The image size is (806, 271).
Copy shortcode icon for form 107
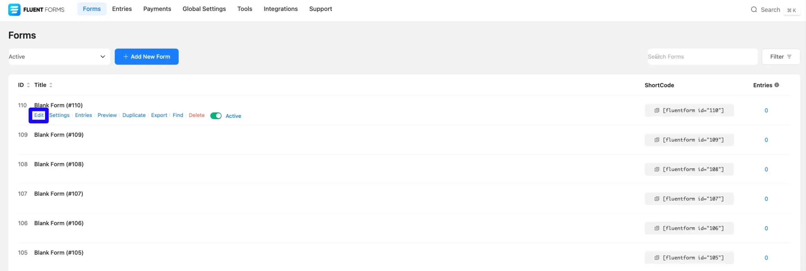[x=657, y=199]
